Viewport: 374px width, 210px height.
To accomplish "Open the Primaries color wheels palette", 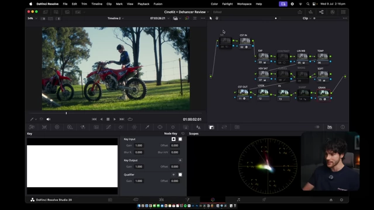I will click(57, 127).
